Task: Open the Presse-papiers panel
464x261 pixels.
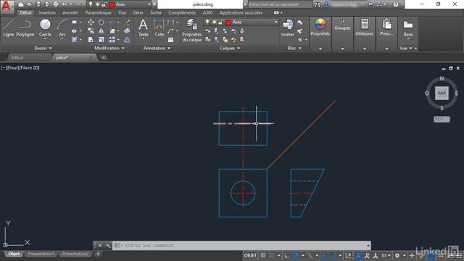Action: coord(386,28)
